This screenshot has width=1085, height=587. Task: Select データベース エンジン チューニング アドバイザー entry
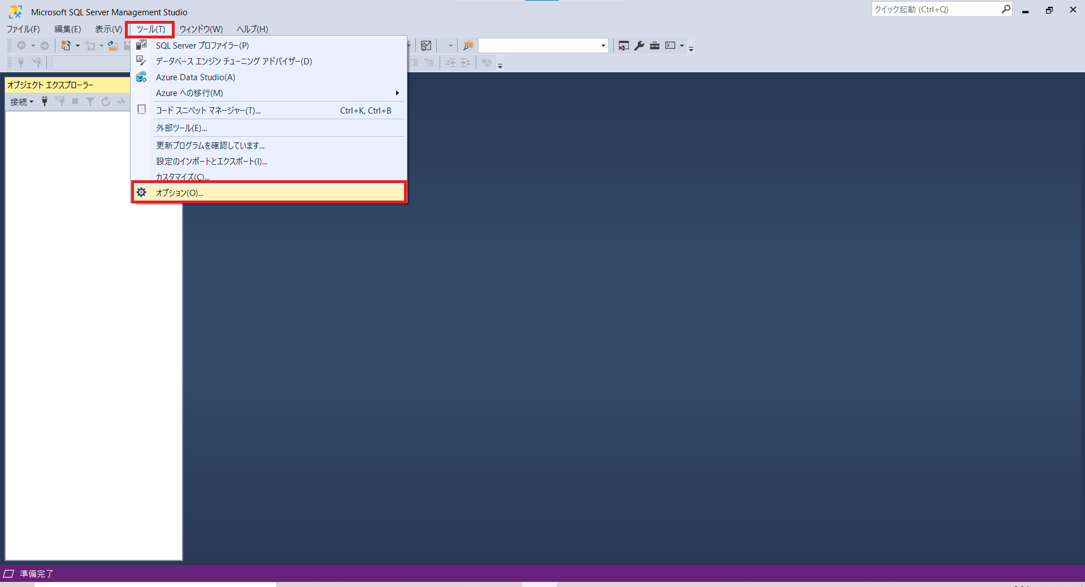click(x=269, y=62)
